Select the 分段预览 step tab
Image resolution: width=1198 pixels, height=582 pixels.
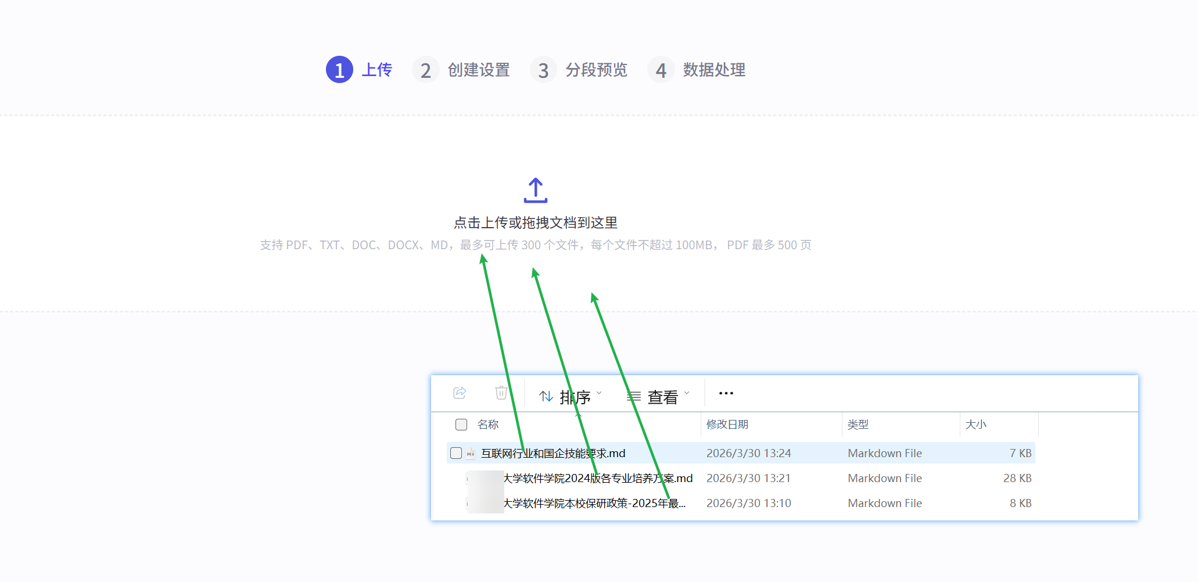pyautogui.click(x=596, y=70)
